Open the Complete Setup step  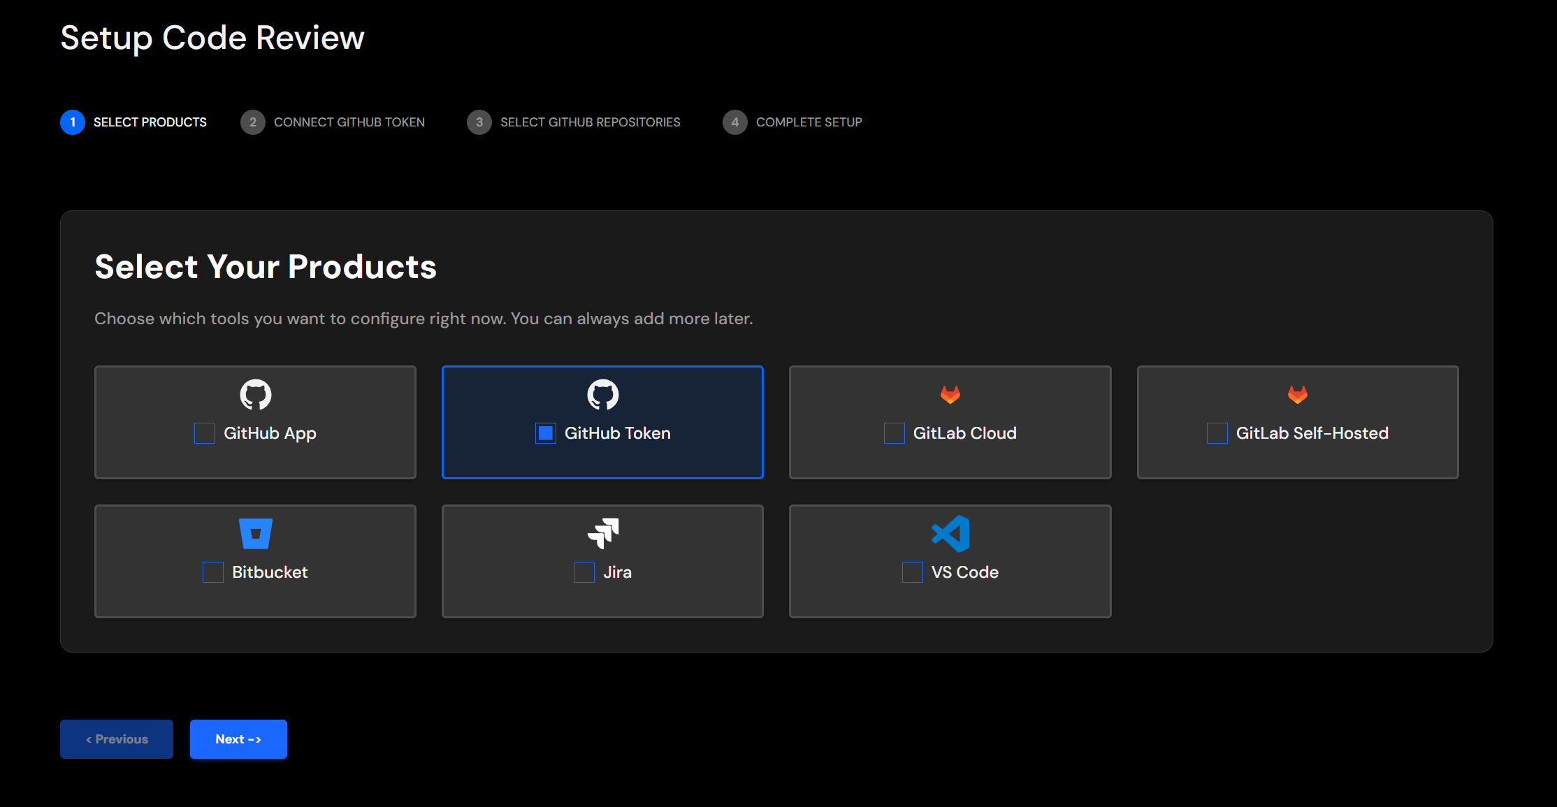click(792, 122)
